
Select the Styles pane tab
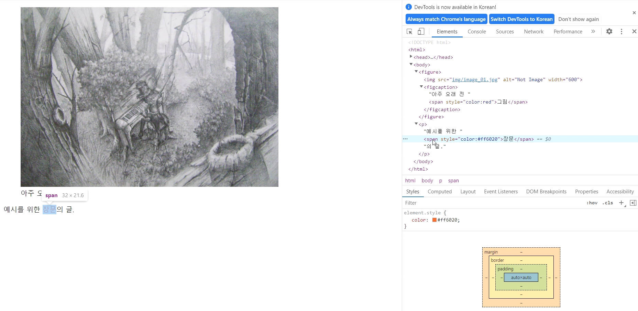click(412, 192)
